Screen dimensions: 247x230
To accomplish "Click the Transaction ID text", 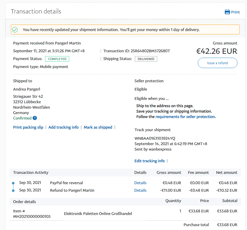I will tap(137, 51).
